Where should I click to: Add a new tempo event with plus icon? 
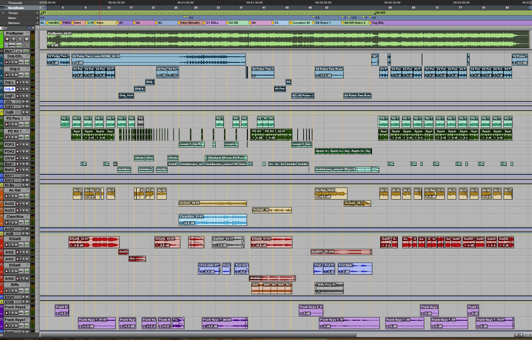pos(37,13)
